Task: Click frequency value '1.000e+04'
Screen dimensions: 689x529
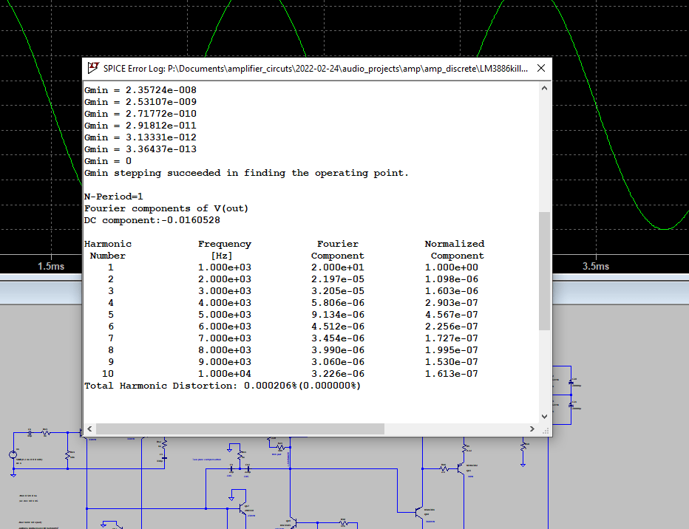Action: [x=224, y=374]
